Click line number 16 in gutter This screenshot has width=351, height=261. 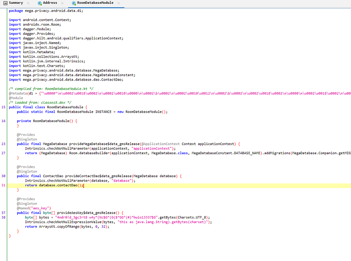tap(3, 121)
